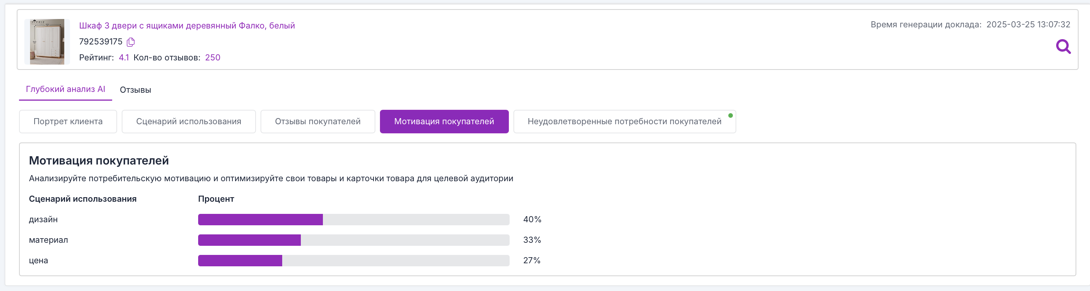This screenshot has height=291, width=1090.
Task: Click the цена row label
Action: (x=38, y=261)
